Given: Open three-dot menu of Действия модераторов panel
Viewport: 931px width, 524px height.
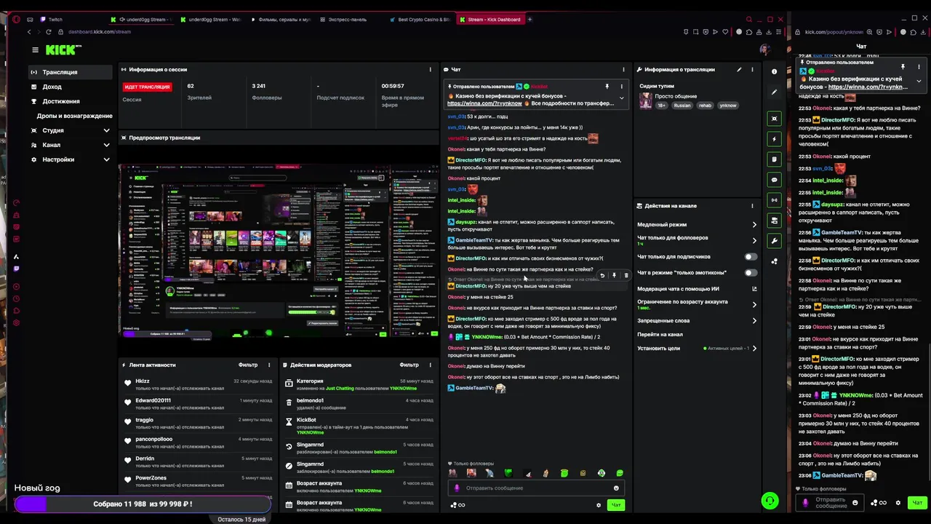Looking at the screenshot, I should pos(430,365).
